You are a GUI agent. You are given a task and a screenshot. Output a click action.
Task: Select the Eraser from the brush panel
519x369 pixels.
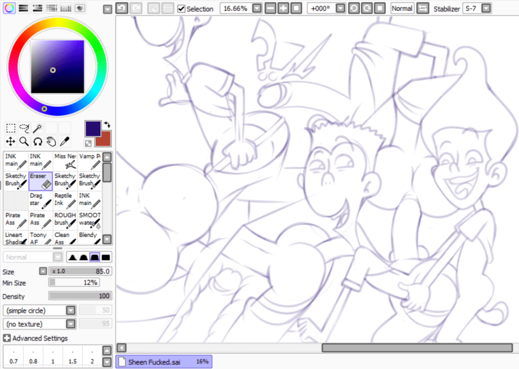click(40, 180)
